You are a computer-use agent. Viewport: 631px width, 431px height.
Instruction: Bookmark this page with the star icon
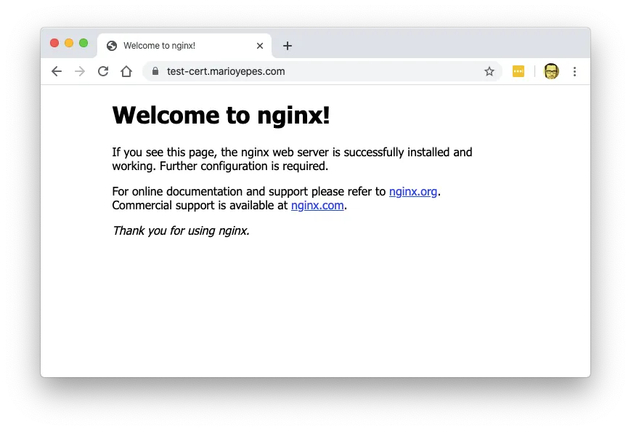489,72
